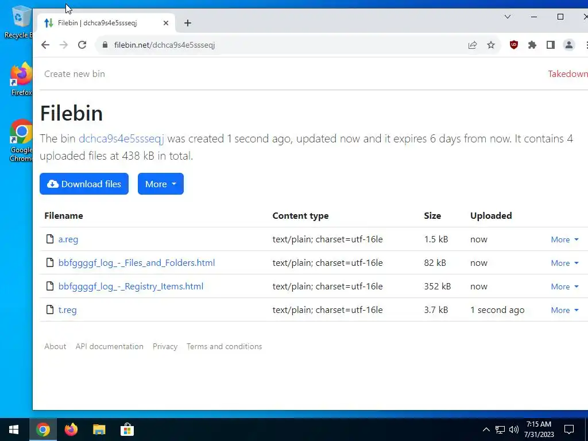Click the file icon beside t.reg
The width and height of the screenshot is (588, 441).
point(50,310)
